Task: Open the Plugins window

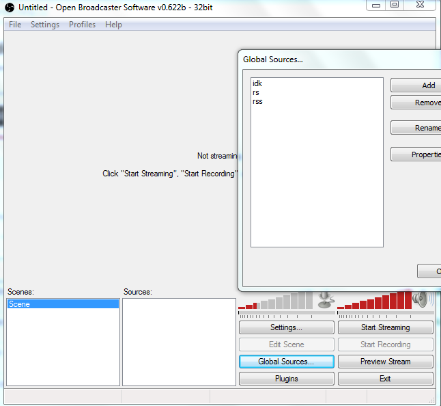Action: pos(287,379)
